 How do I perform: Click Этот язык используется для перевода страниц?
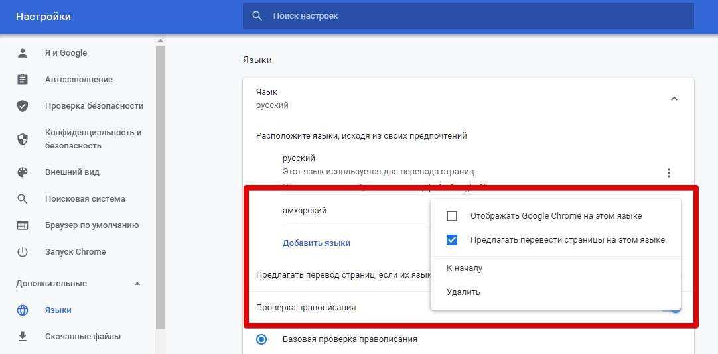click(x=378, y=172)
